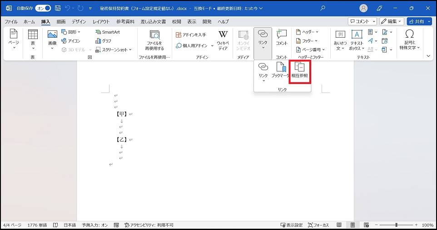Open the Shapes (図形) dropdown
Screen dimensions: 437x230
[x=71, y=32]
